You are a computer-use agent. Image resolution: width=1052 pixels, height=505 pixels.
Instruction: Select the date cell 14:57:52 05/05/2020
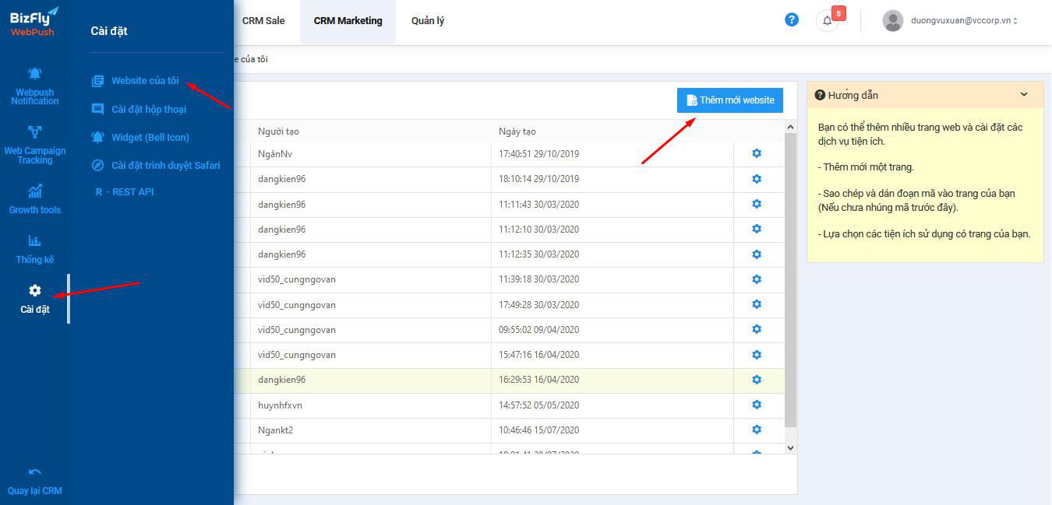click(612, 405)
